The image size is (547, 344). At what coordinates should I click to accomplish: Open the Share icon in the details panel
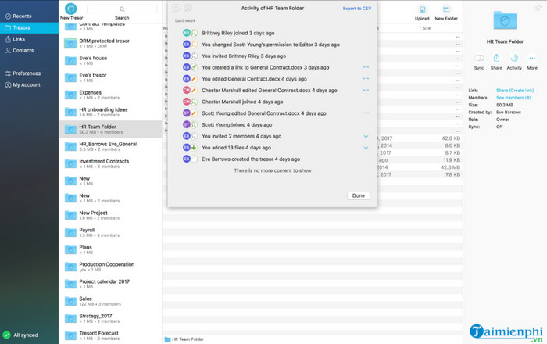pos(496,58)
